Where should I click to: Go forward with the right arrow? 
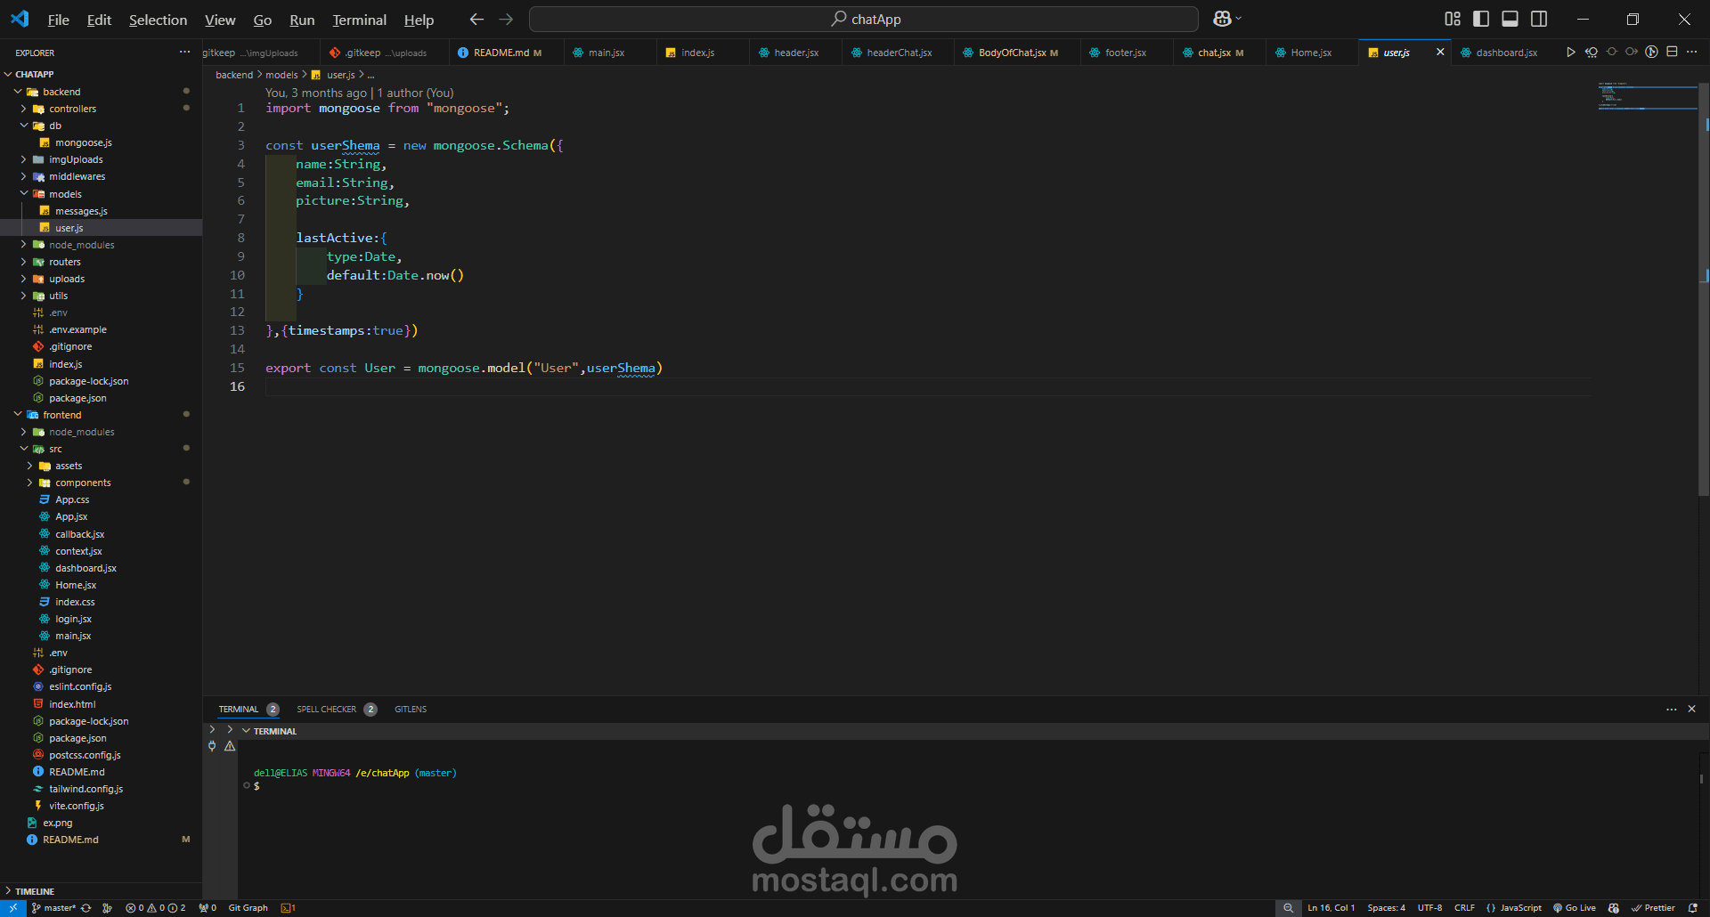pos(506,19)
